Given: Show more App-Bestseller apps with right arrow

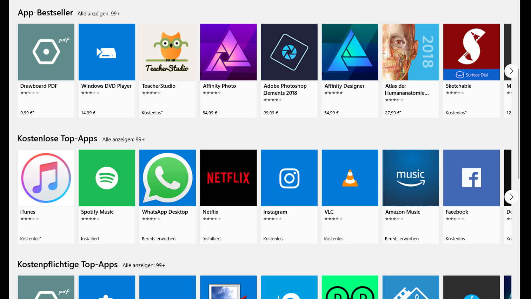Looking at the screenshot, I should tap(511, 71).
